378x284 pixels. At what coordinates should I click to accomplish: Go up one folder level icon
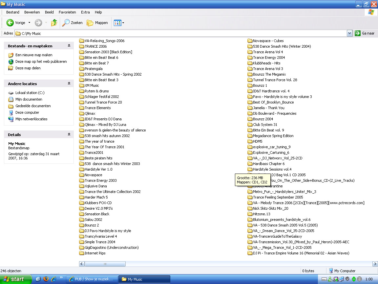(54, 23)
